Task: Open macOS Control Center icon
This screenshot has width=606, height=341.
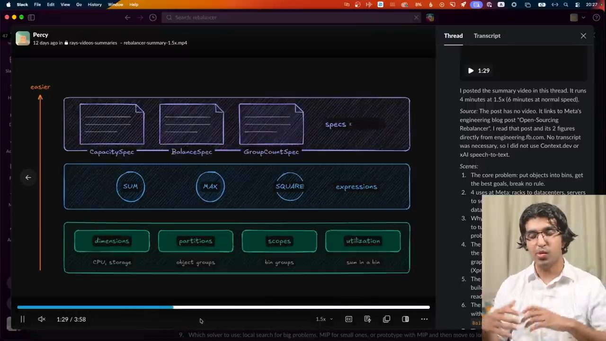Action: (578, 5)
